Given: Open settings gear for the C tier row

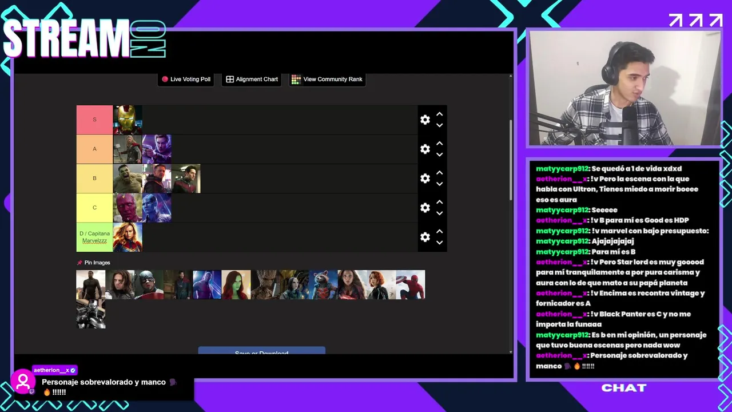Looking at the screenshot, I should click(x=425, y=207).
